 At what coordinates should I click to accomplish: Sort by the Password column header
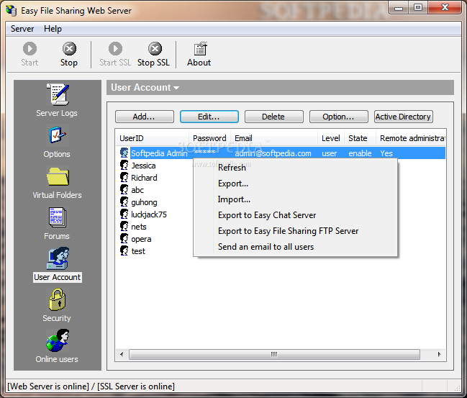click(x=209, y=138)
